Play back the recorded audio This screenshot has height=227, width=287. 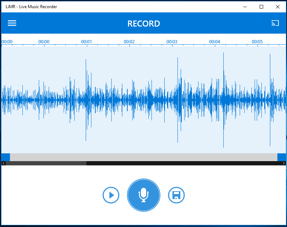click(x=111, y=195)
